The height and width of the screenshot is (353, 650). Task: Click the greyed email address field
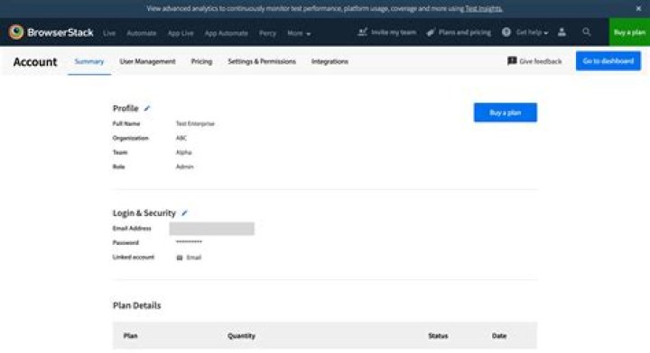click(211, 228)
